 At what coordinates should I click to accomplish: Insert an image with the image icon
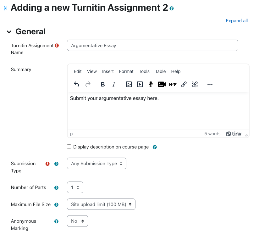[129, 84]
